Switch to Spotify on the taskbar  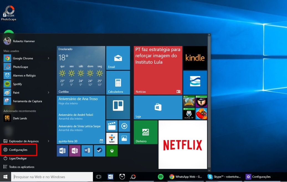coord(161,177)
